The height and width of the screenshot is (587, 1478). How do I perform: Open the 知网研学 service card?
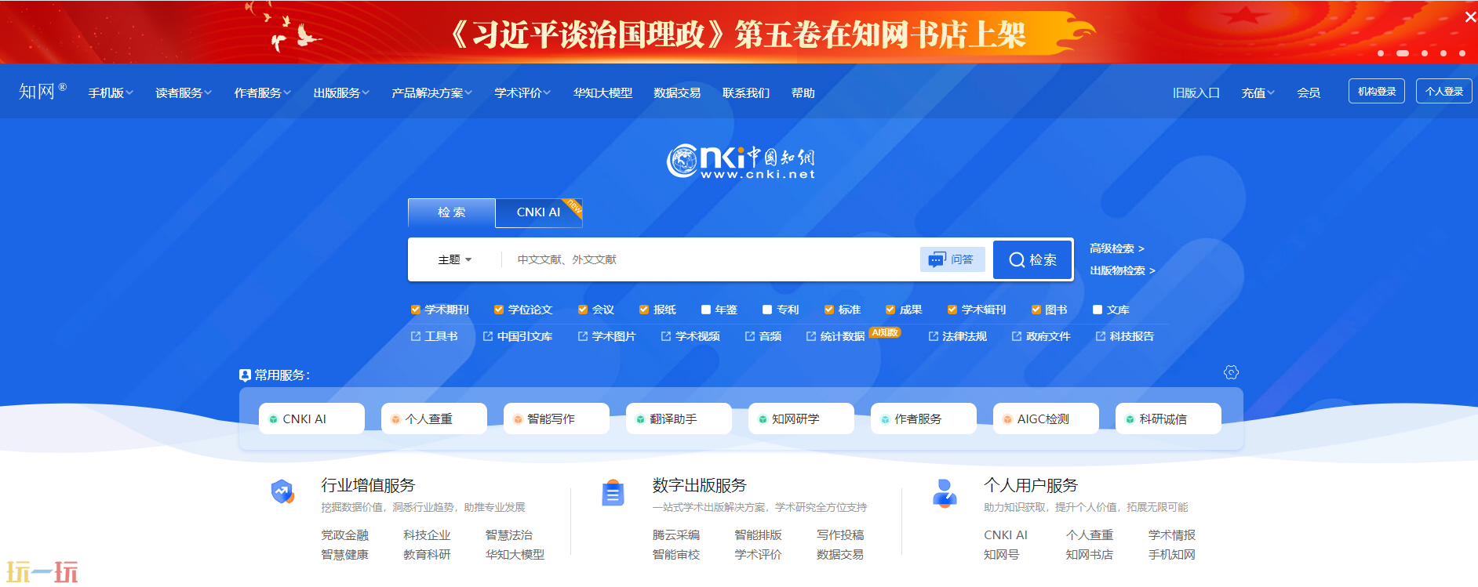[x=801, y=419]
